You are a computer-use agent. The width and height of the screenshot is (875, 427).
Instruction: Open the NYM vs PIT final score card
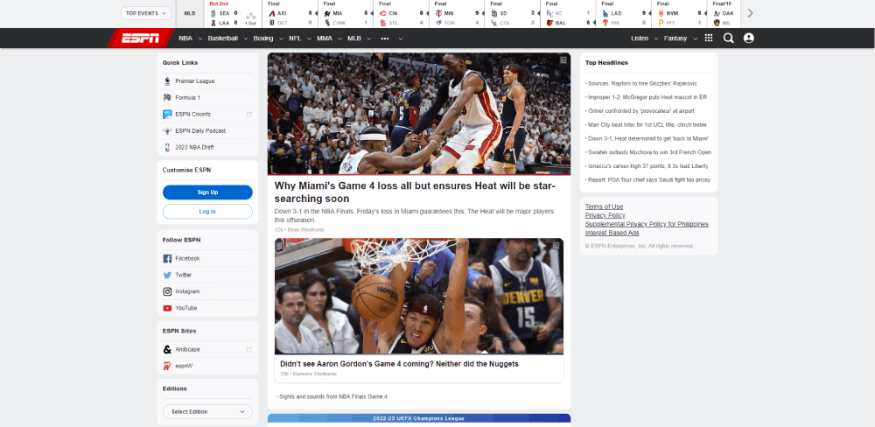[679, 13]
